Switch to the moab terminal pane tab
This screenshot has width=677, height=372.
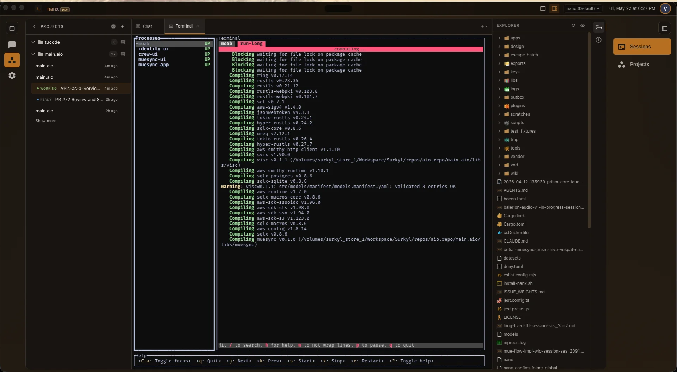tap(227, 44)
